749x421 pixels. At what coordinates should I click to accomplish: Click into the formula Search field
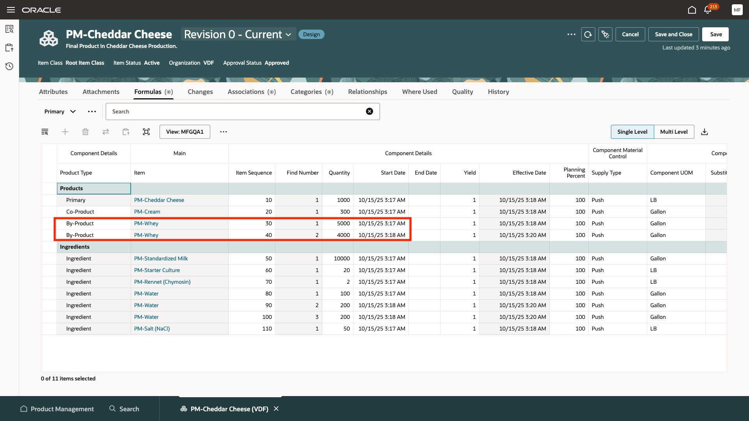point(234,111)
